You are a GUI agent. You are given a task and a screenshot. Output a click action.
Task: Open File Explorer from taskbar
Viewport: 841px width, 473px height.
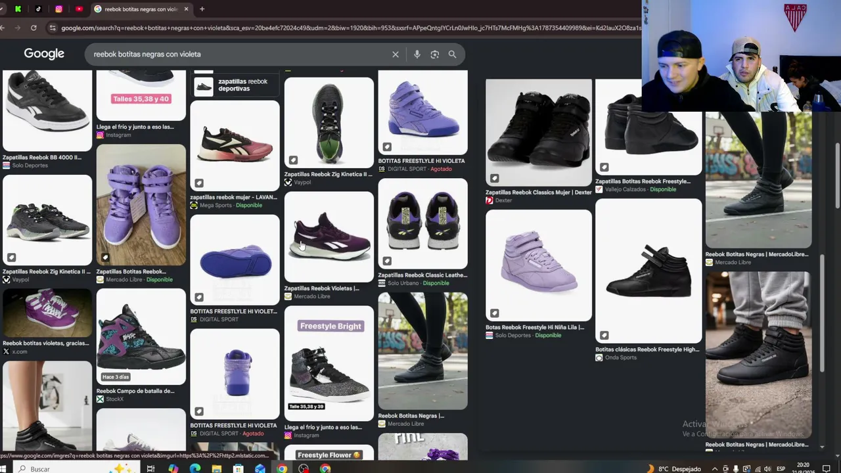click(x=216, y=468)
